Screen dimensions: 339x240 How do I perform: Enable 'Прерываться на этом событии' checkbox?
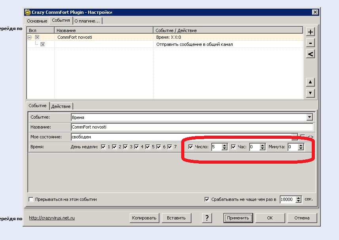[31, 200]
